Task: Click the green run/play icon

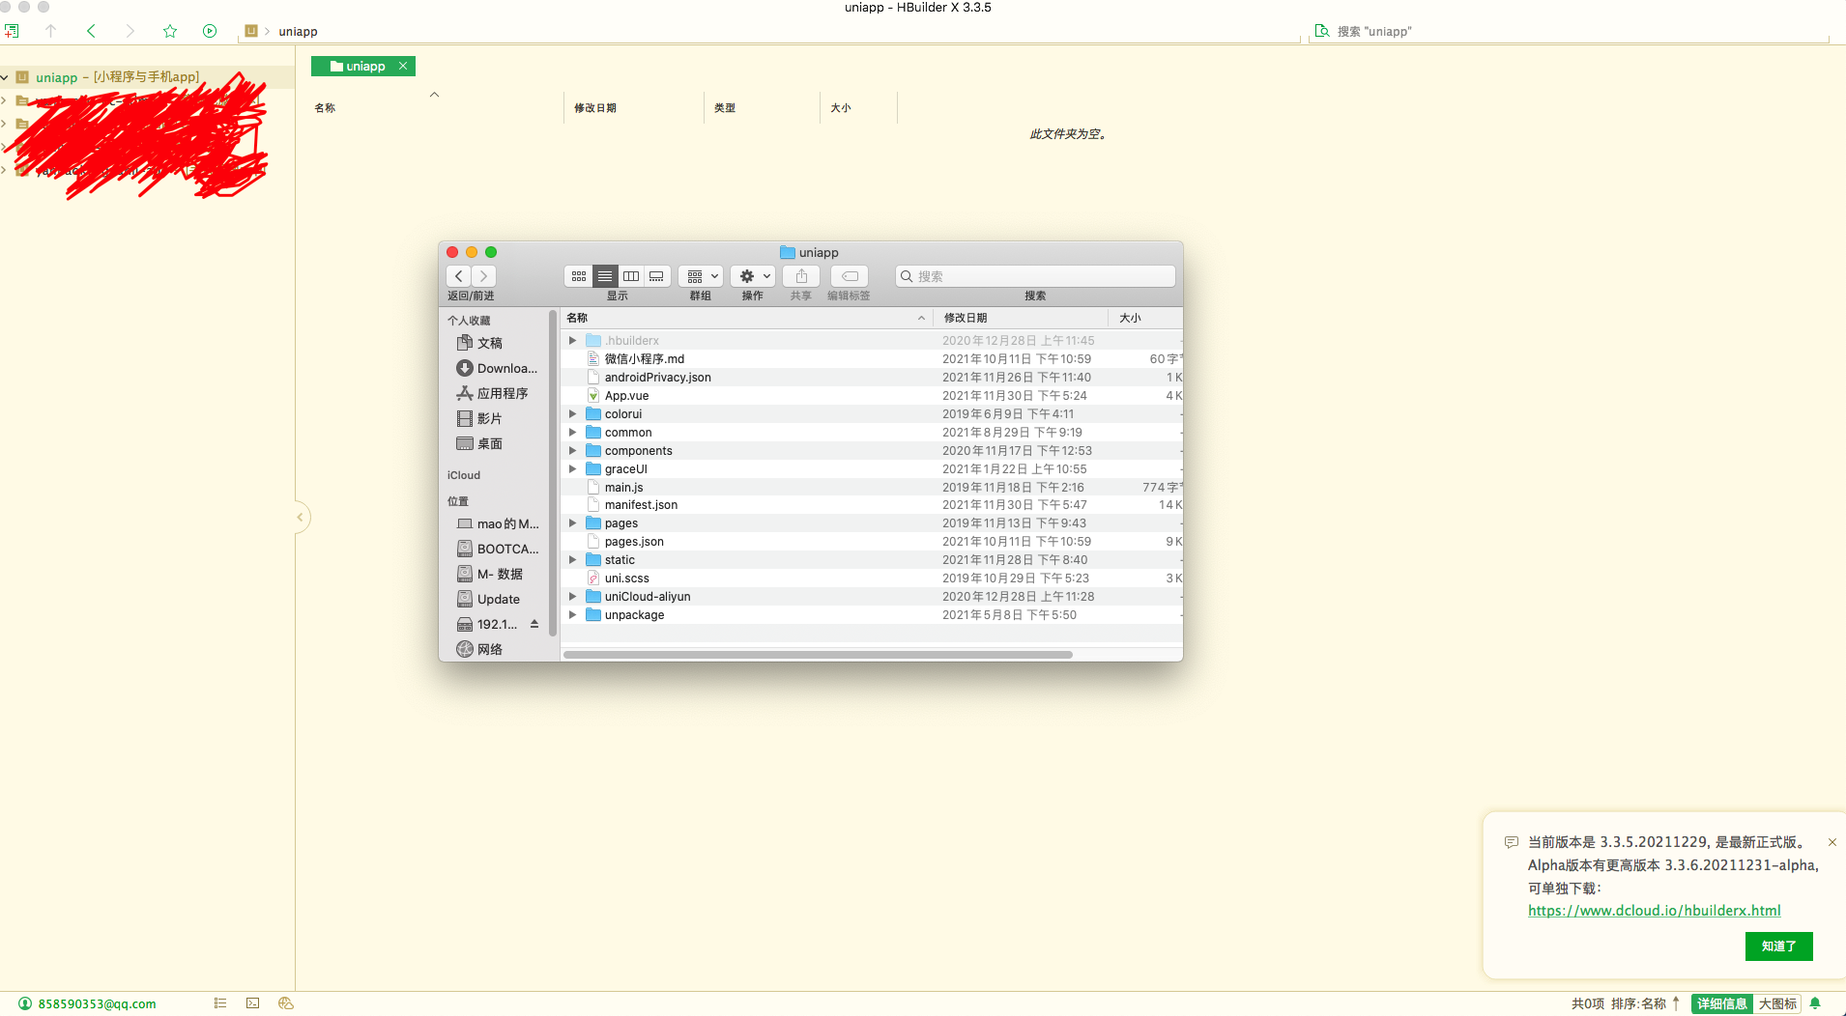Action: (210, 31)
